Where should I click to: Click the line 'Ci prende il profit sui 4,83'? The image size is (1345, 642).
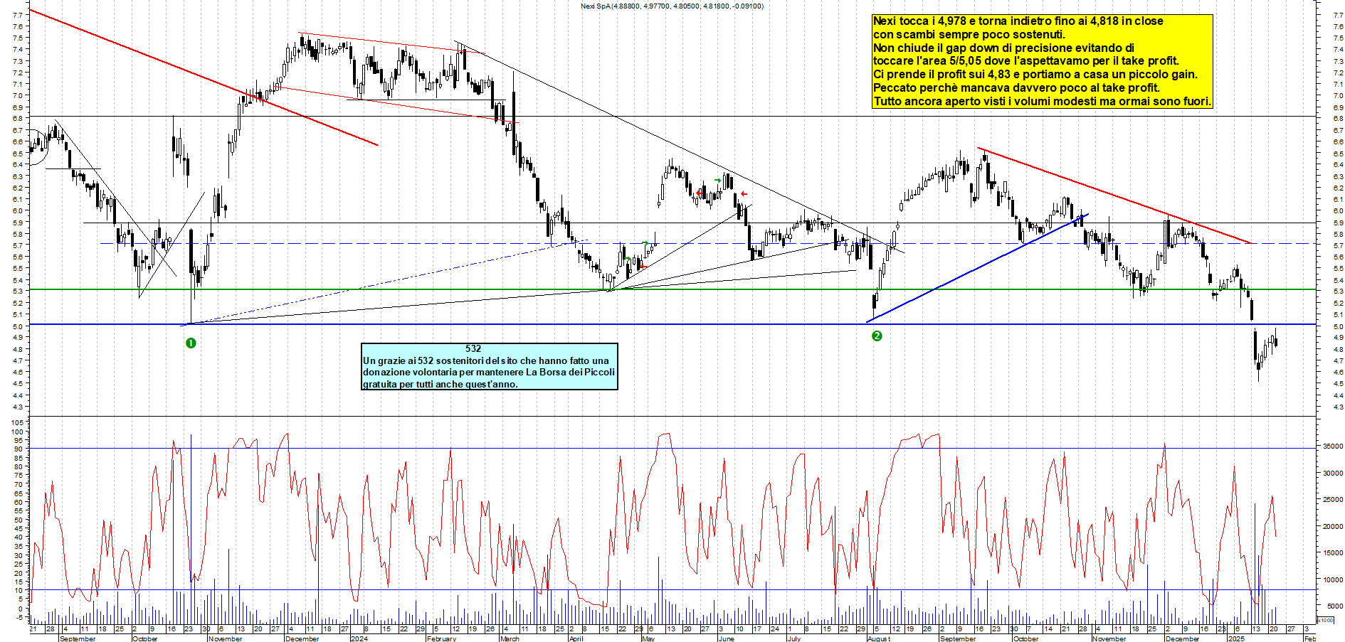point(1035,75)
